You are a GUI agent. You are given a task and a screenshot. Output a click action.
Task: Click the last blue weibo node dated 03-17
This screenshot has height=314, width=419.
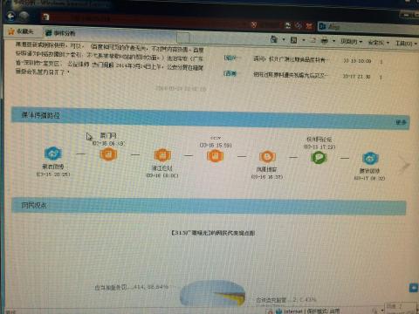[370, 159]
